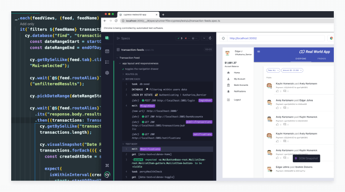The width and height of the screenshot is (345, 192).
Task: Click Chrome back arrow button
Action: tap(105, 21)
